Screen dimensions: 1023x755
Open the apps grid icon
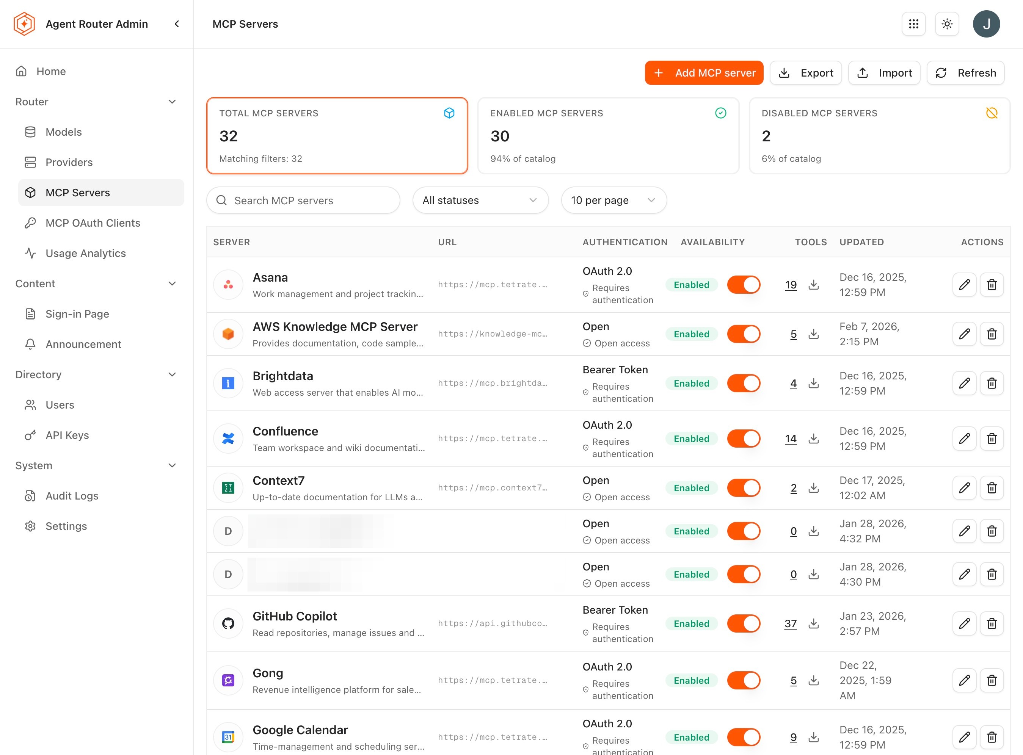pos(913,24)
